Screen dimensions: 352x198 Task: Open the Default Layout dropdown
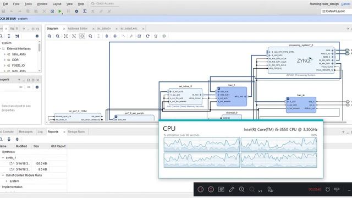[x=336, y=11]
